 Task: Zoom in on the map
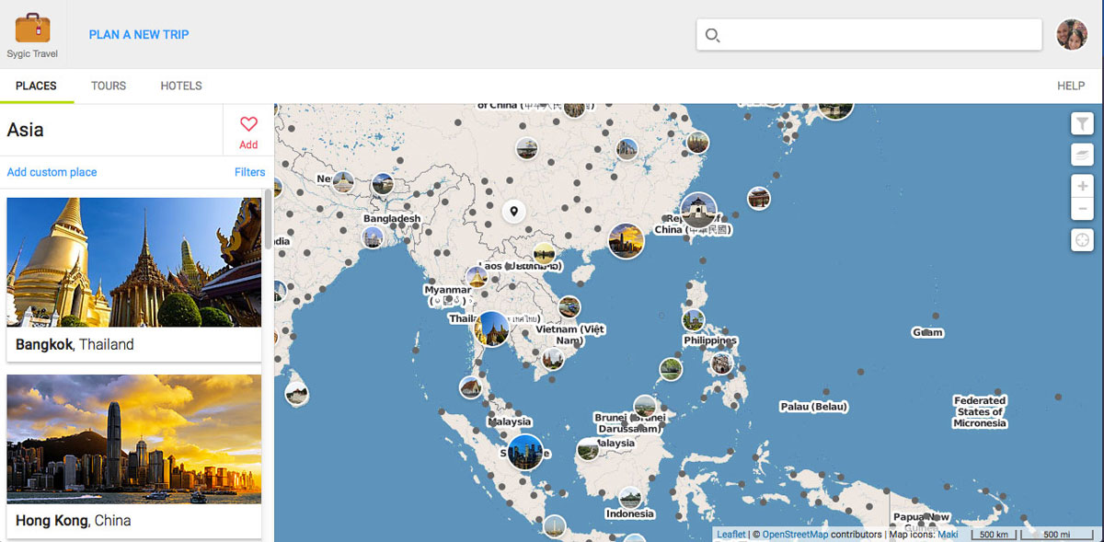[1082, 187]
